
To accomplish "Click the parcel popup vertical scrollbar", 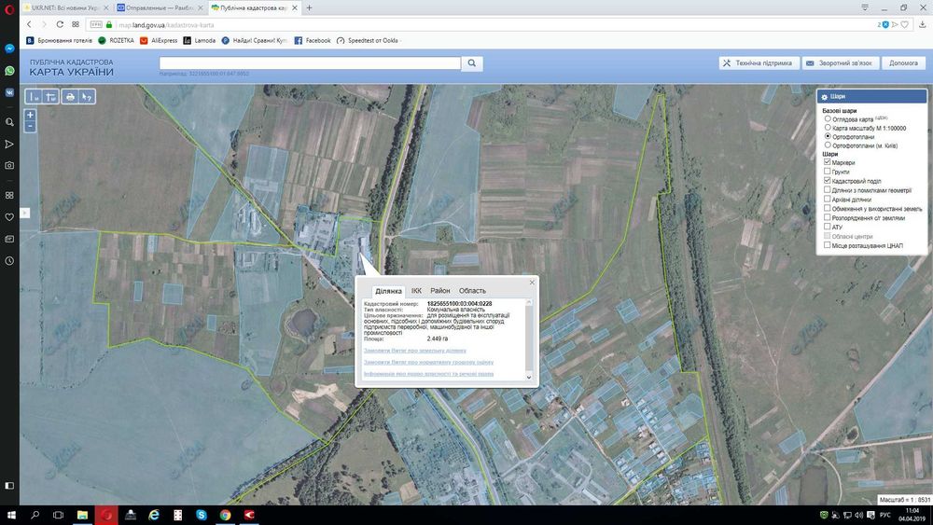I will tap(528, 339).
